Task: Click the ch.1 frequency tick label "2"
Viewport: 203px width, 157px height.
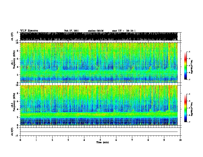Action: [18, 75]
